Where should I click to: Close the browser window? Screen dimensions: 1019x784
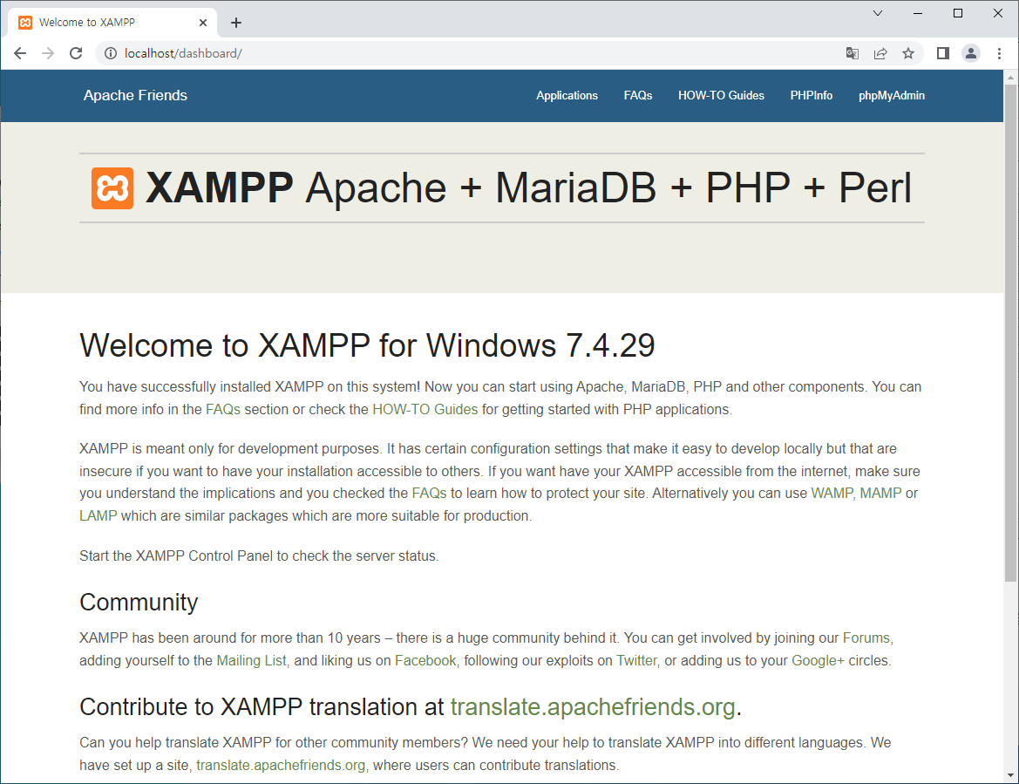tap(998, 13)
